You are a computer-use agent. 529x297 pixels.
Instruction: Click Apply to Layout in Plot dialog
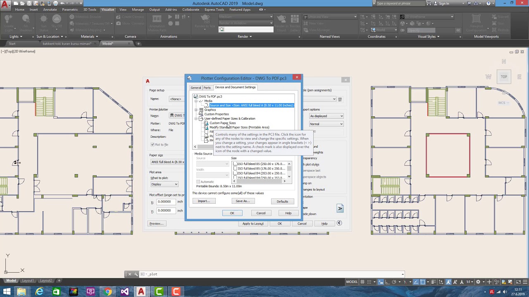pyautogui.click(x=253, y=224)
